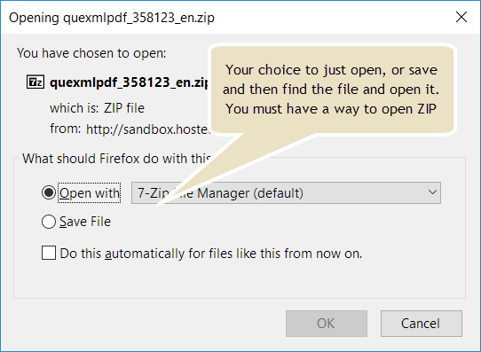The height and width of the screenshot is (352, 481).
Task: Click the OK button
Action: click(x=327, y=324)
